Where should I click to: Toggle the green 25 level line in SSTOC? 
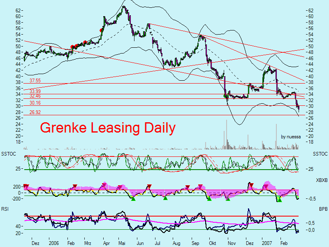tap(164, 168)
